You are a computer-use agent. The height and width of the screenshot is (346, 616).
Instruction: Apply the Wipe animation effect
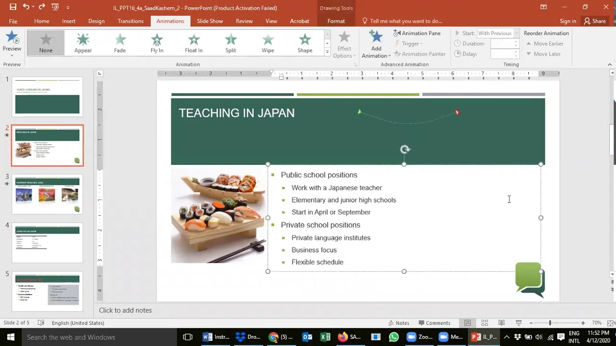(268, 43)
